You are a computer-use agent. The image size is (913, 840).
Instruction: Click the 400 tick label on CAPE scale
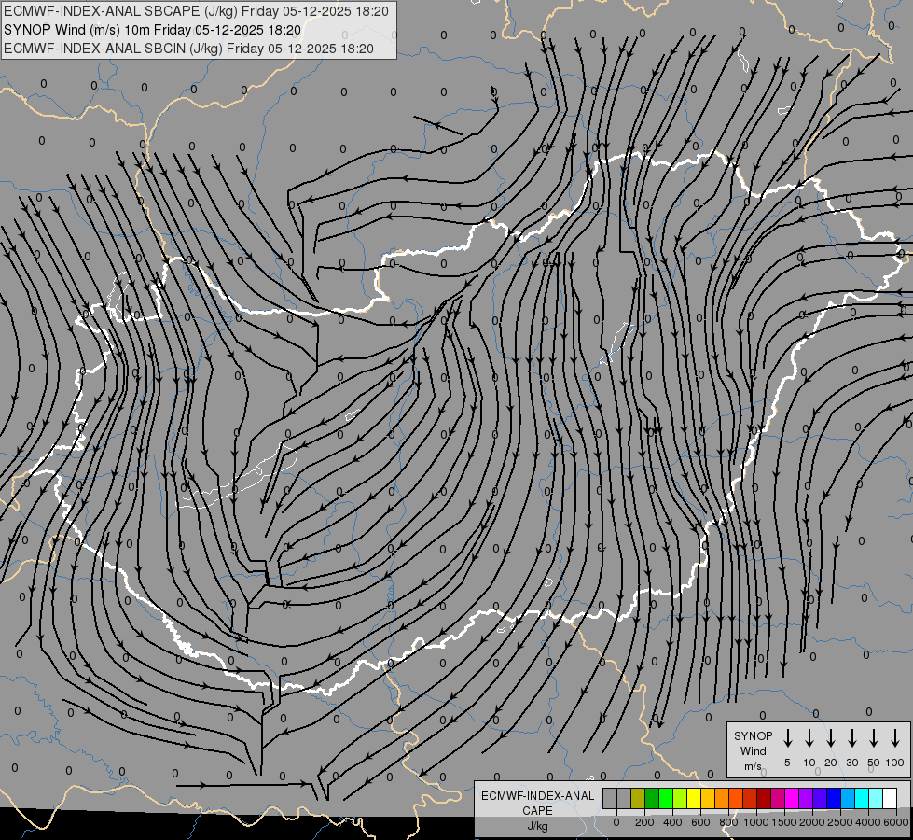672,822
